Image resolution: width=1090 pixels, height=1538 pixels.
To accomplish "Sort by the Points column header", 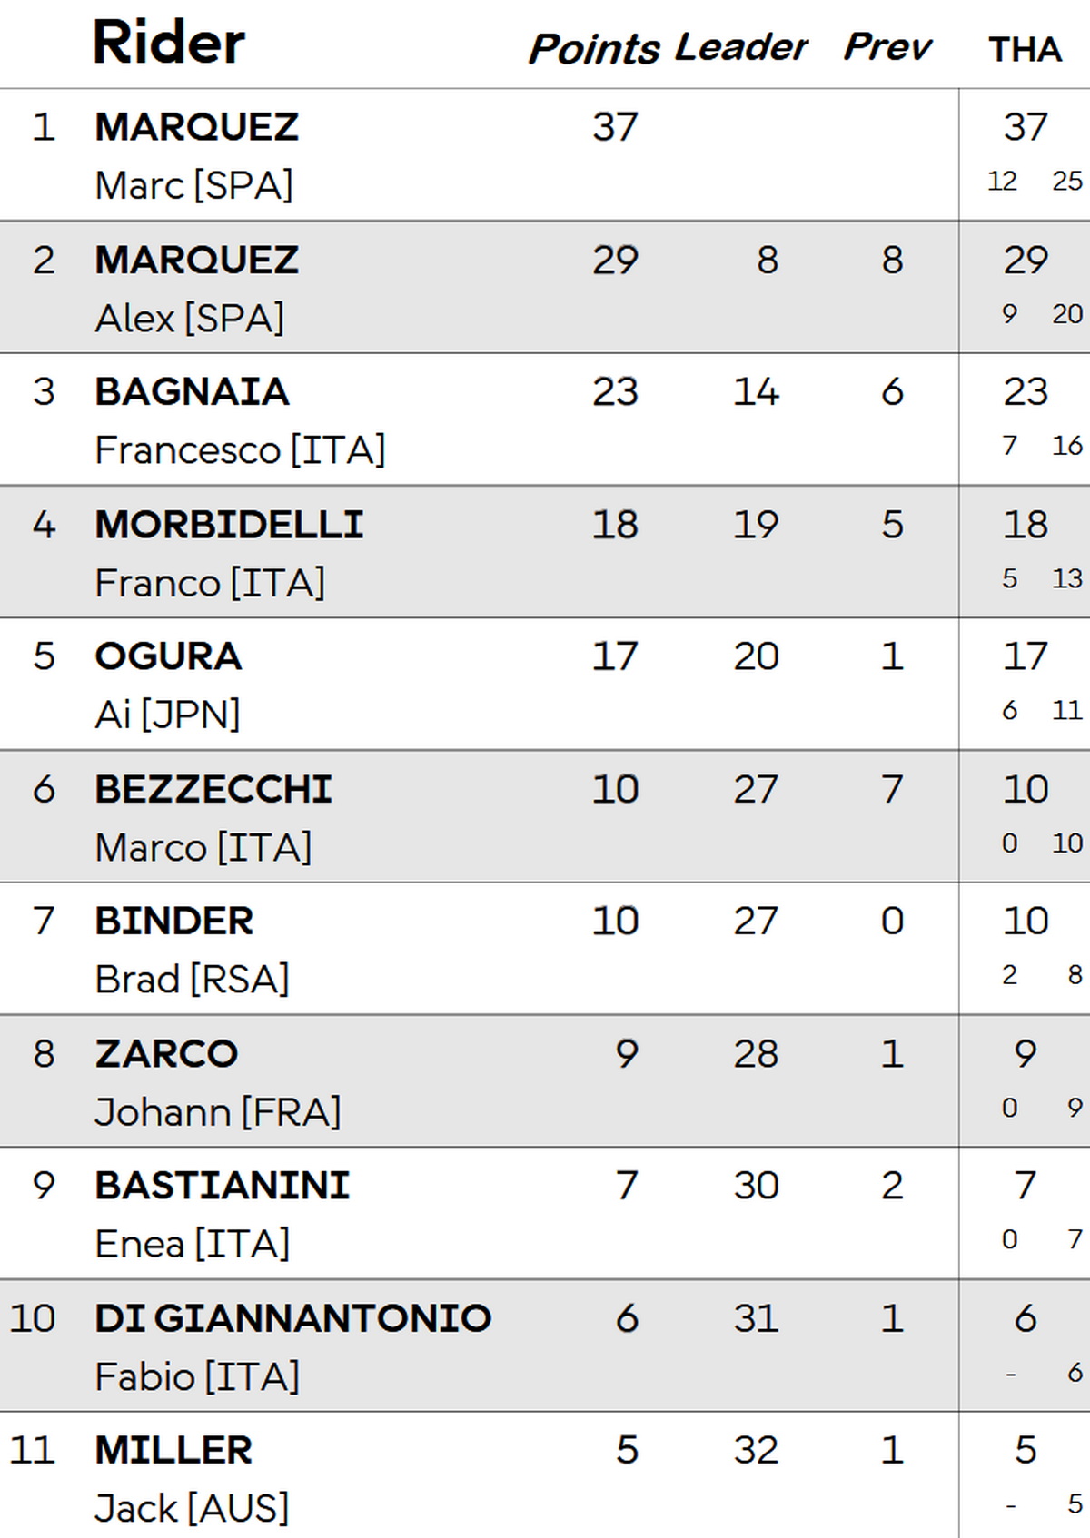I will pos(594,48).
